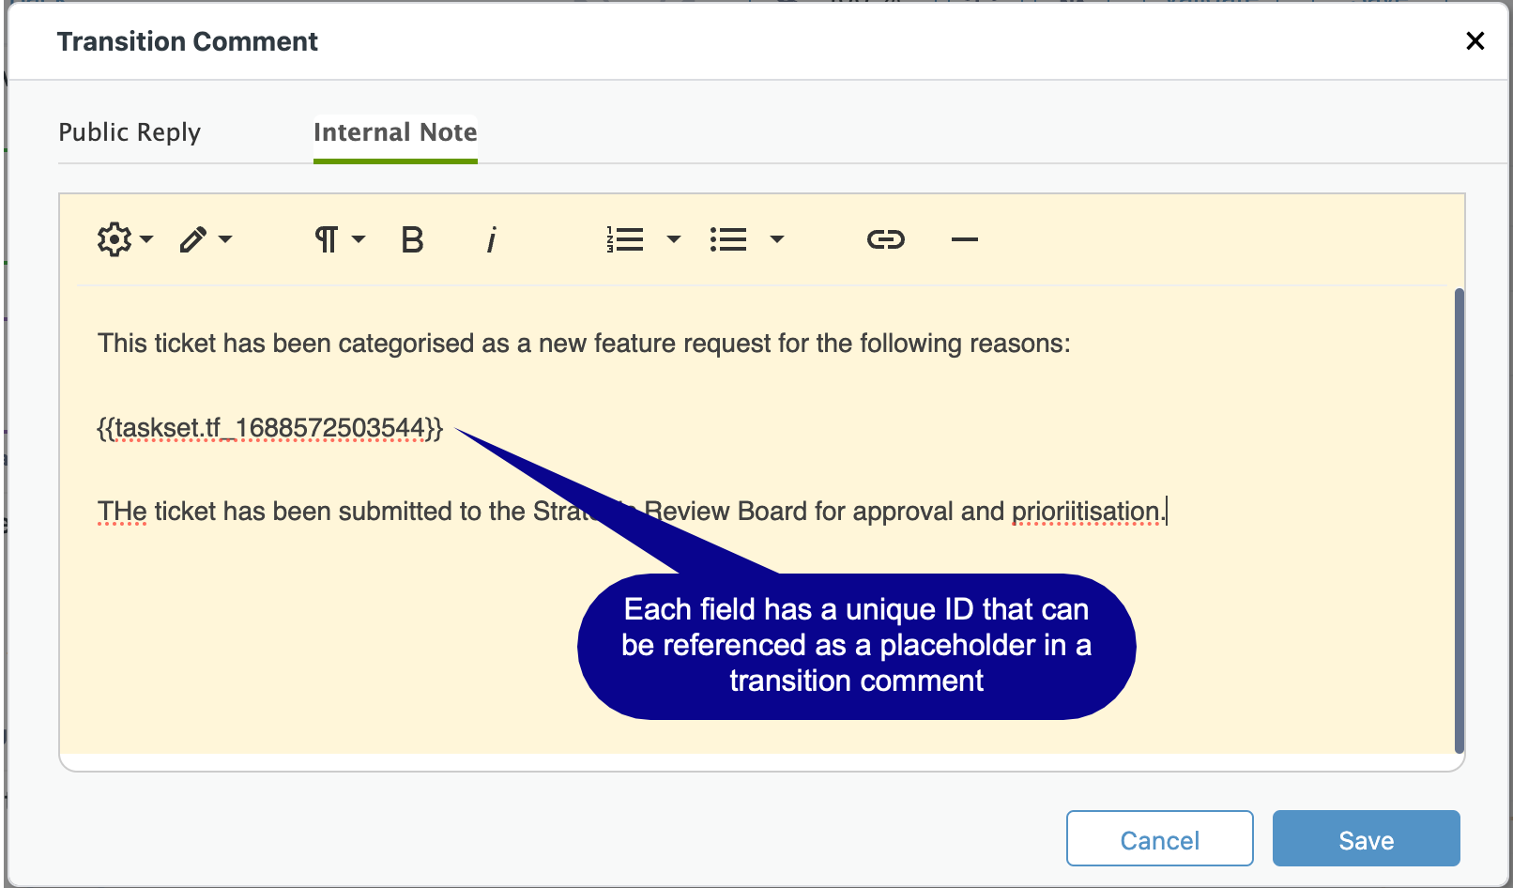Screen dimensions: 1513x888
Task: Expand the numbered list style dropdown
Action: point(674,239)
